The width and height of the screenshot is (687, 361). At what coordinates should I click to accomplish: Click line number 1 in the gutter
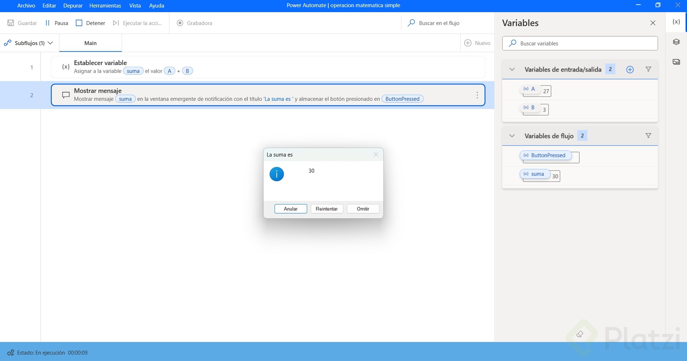(x=32, y=67)
